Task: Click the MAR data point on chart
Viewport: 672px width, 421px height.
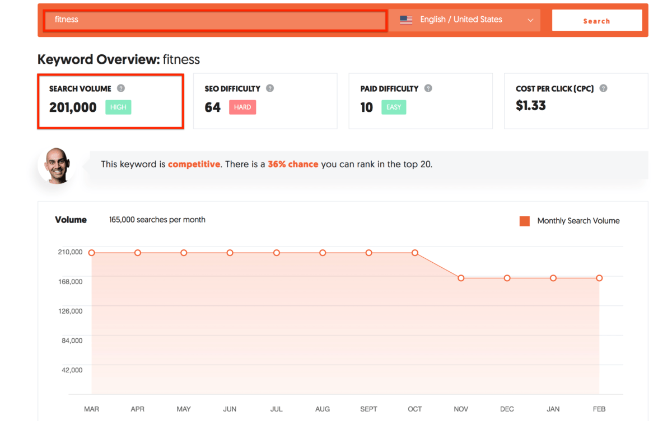Action: pos(92,253)
